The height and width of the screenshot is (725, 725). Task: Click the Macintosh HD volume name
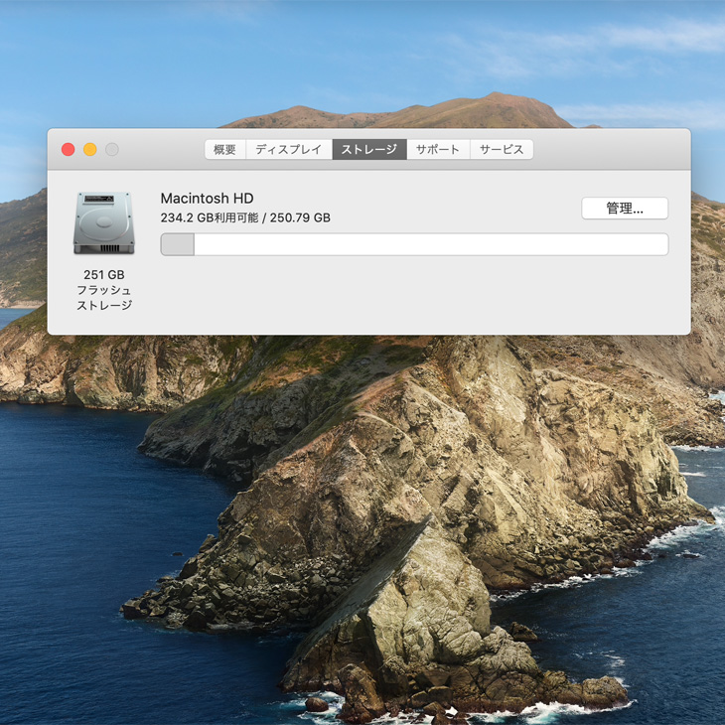pos(207,199)
